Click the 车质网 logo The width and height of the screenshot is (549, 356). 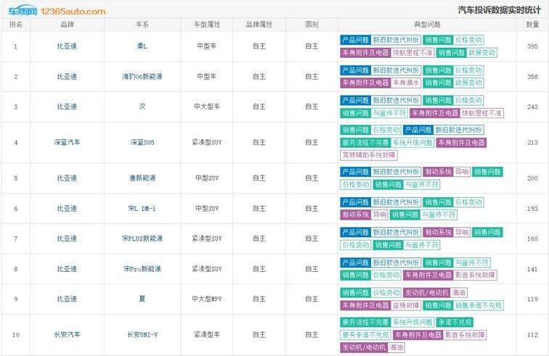coord(23,11)
